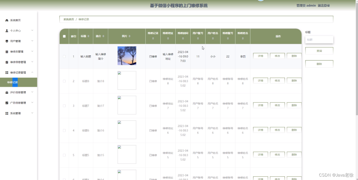Select the 维修记录 submenu item in sidebar
The image size is (358, 180).
pyautogui.click(x=18, y=82)
